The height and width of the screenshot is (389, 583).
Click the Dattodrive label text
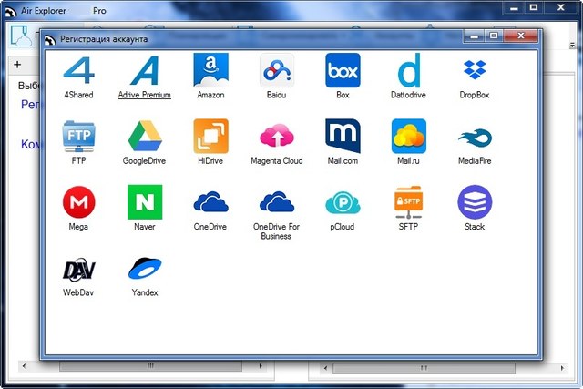[408, 95]
